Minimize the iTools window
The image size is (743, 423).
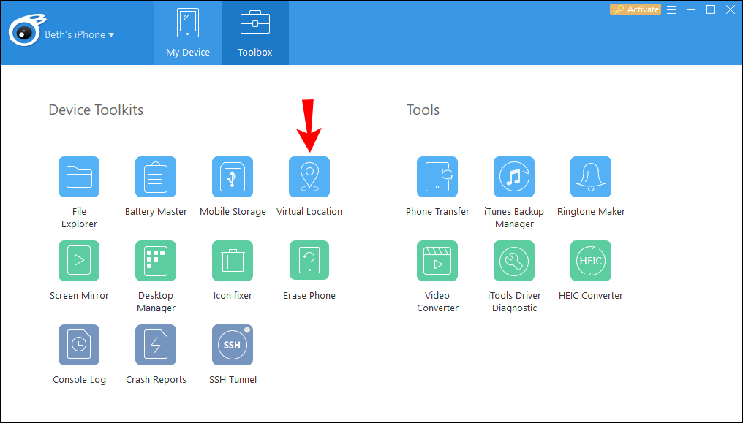[691, 9]
